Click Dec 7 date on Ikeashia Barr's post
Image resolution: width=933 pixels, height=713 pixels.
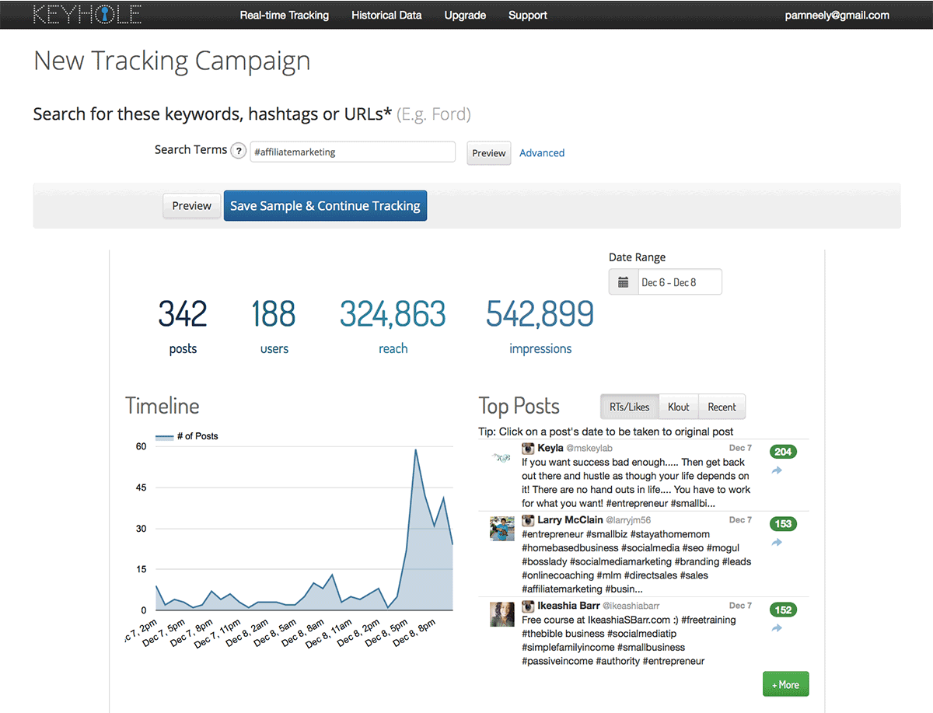coord(740,606)
